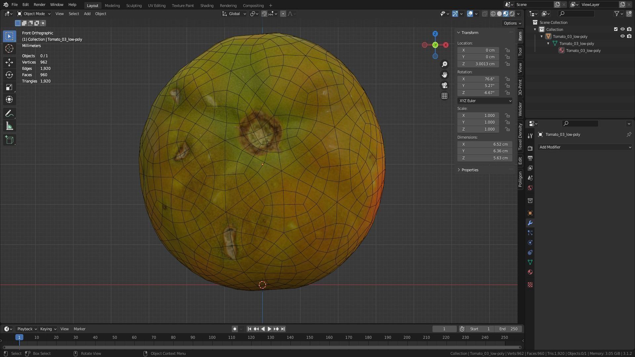Viewport: 635px width, 357px height.
Task: Open the timeline Marker menu
Action: (x=79, y=329)
